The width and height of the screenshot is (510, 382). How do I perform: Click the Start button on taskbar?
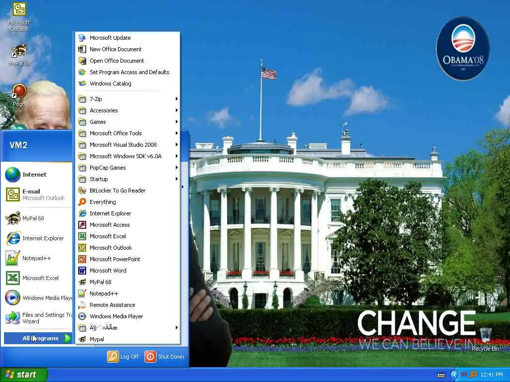pos(24,375)
